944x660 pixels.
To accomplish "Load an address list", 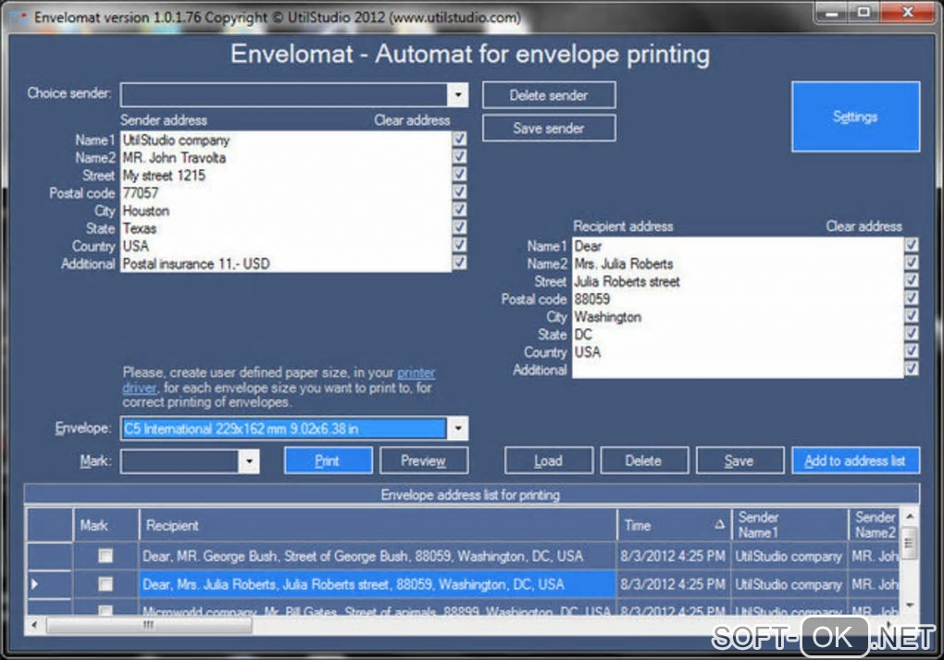I will [549, 461].
